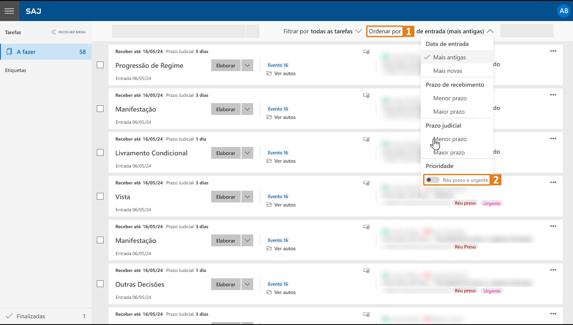Open Evento 16 link in Progressão de Regime

[x=278, y=65]
